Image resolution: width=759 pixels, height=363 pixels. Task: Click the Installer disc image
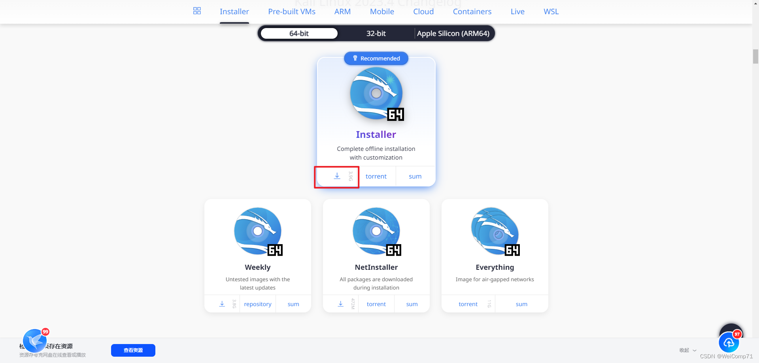[377, 94]
